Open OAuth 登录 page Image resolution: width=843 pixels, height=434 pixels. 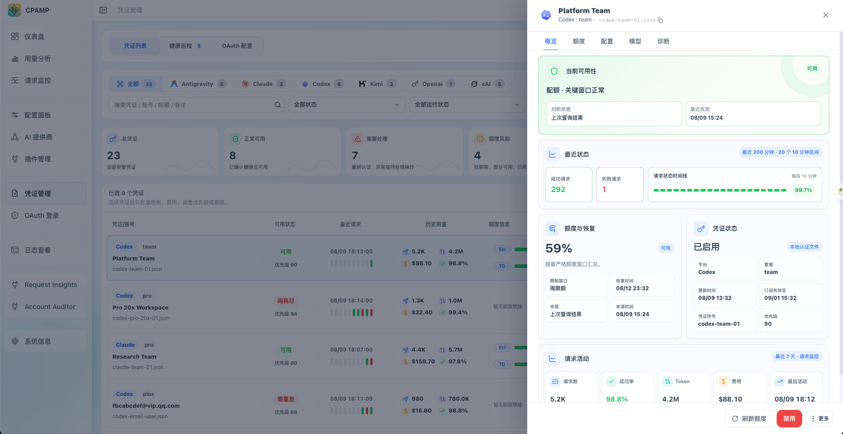[46, 216]
